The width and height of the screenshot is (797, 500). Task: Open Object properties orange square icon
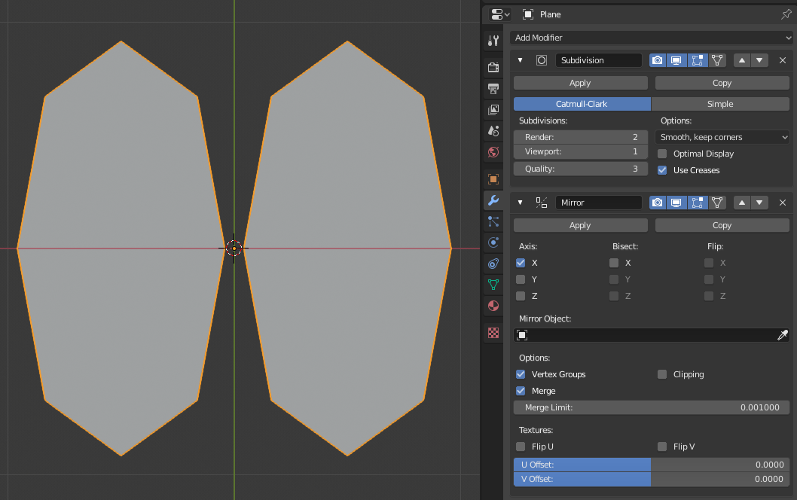493,179
